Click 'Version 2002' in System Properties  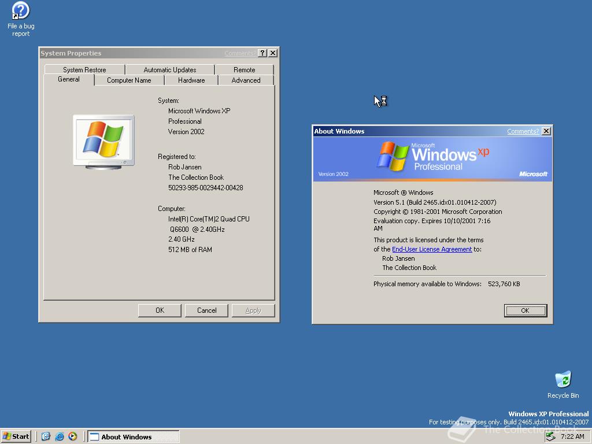click(186, 132)
